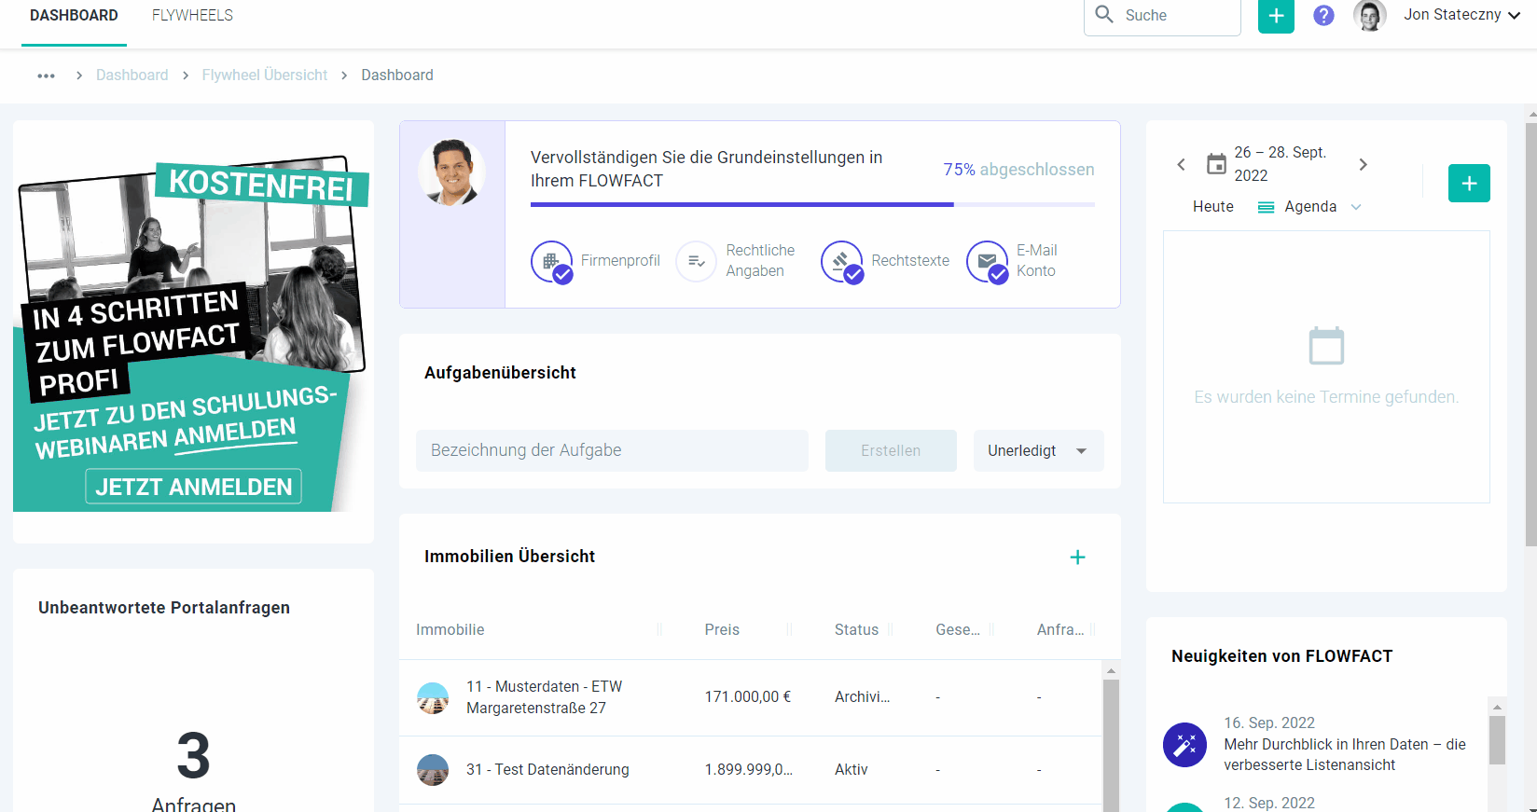
Task: Add a new appointment with green plus
Action: (x=1469, y=184)
